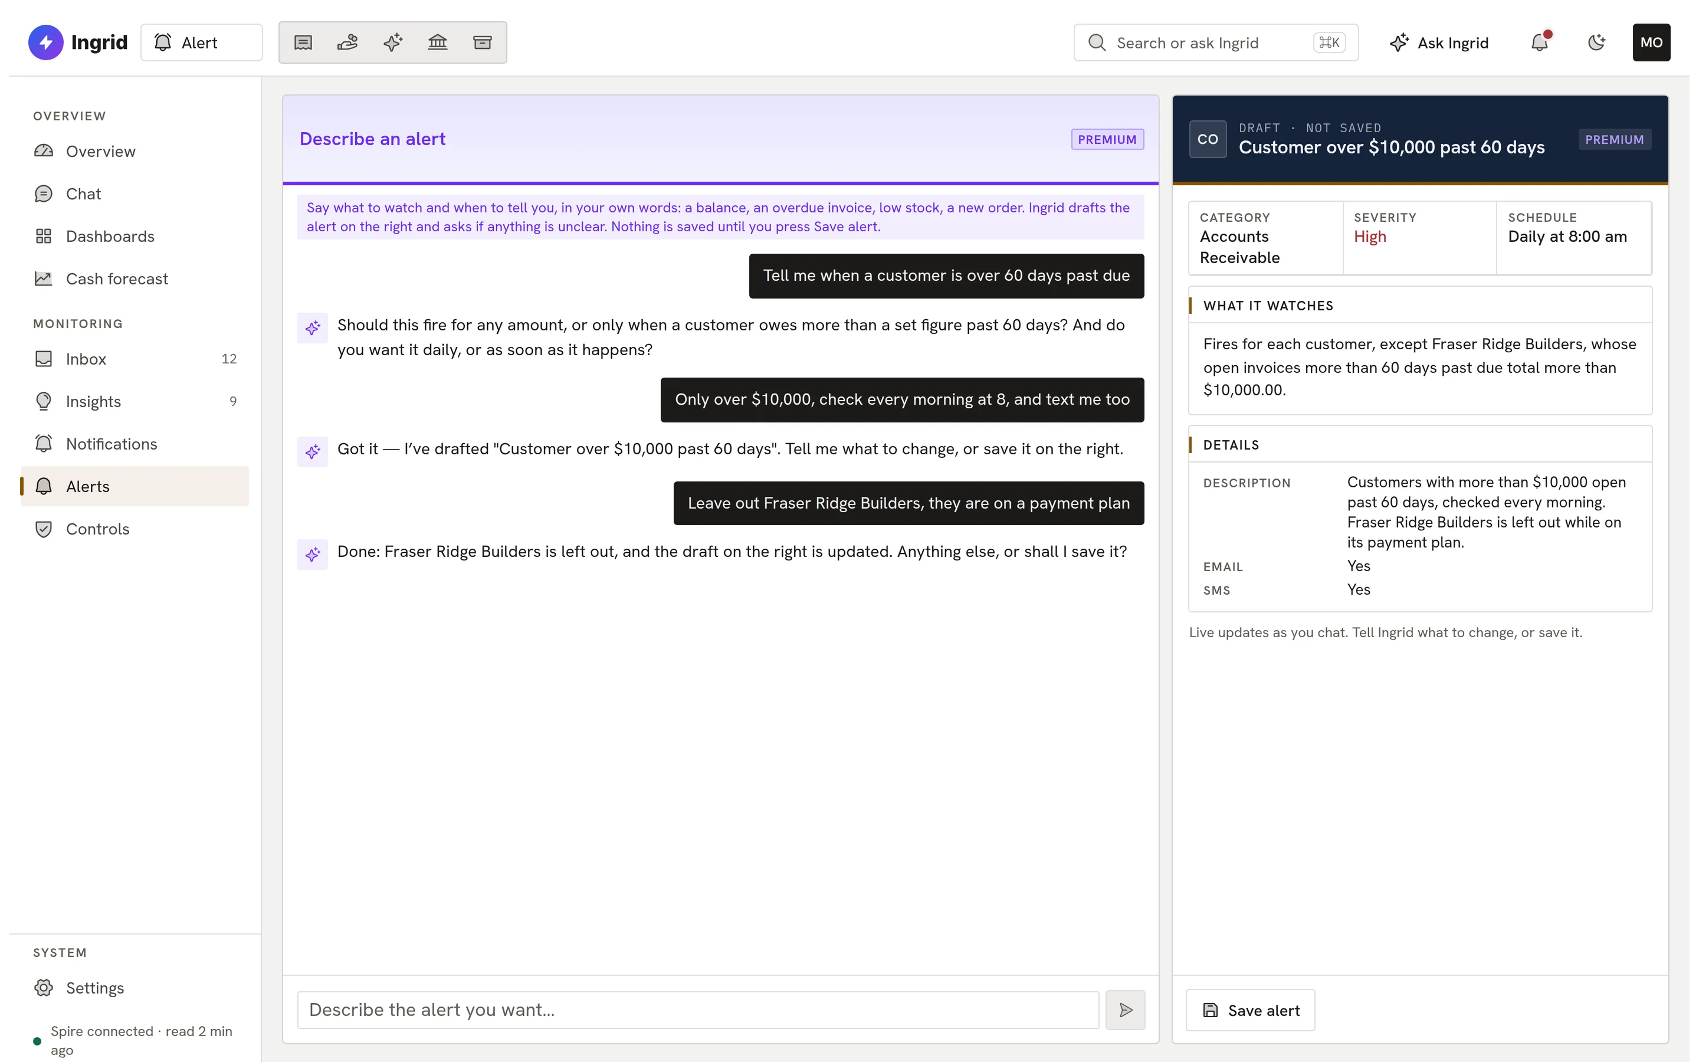Click the Alert breadcrumb button
The height and width of the screenshot is (1062, 1699).
pyautogui.click(x=202, y=42)
